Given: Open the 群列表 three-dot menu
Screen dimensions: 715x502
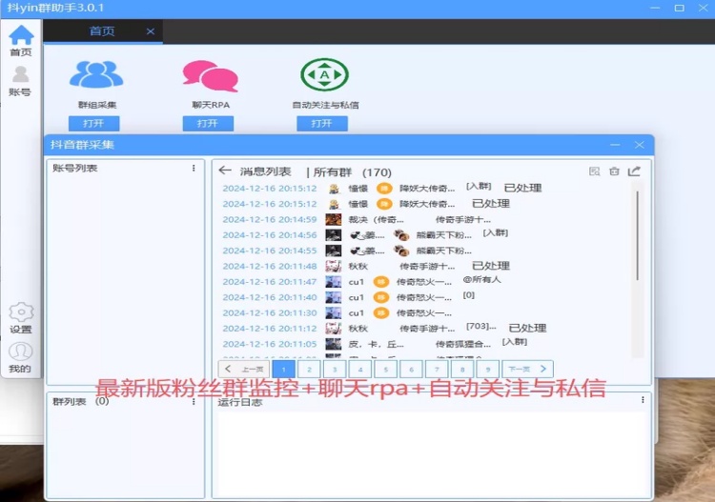Looking at the screenshot, I should 194,401.
